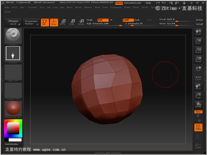Select the Lasso selection icon

tap(198, 146)
